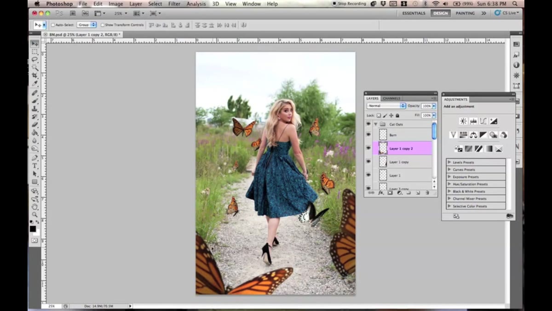This screenshot has height=311, width=552.
Task: Select the Pen tool
Action: coord(34,157)
